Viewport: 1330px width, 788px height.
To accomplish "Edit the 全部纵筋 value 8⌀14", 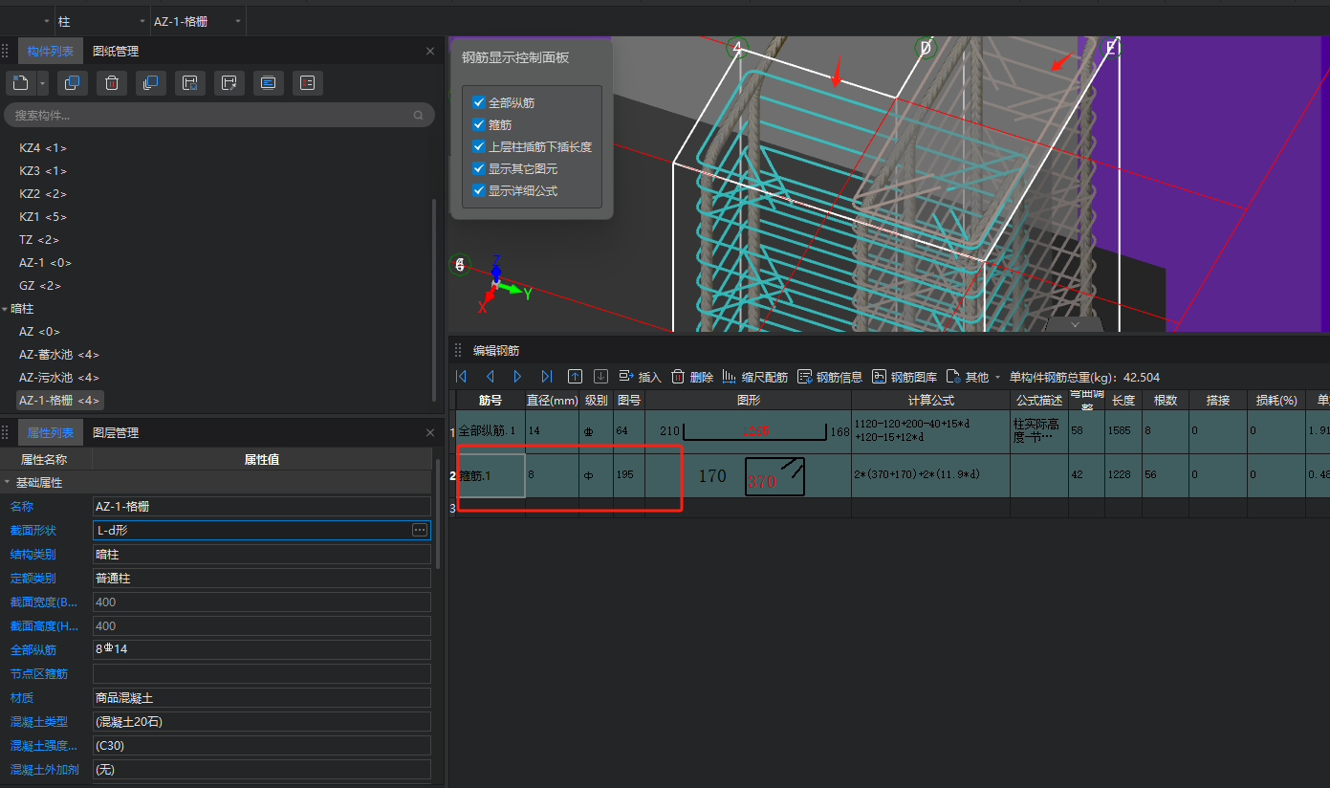I will tap(262, 650).
